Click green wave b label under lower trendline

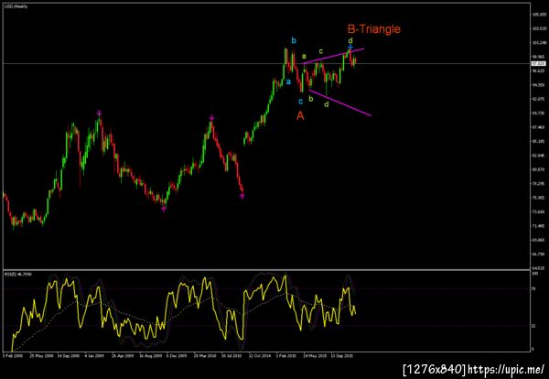point(310,99)
